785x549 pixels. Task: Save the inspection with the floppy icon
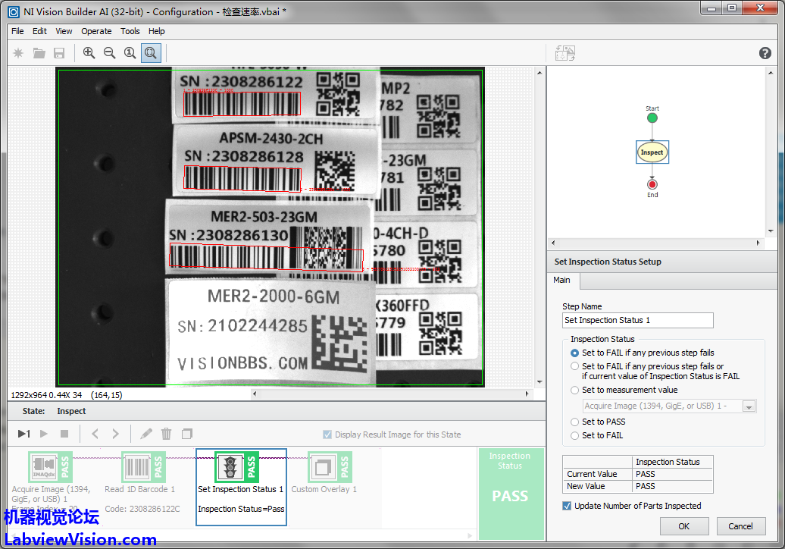59,52
